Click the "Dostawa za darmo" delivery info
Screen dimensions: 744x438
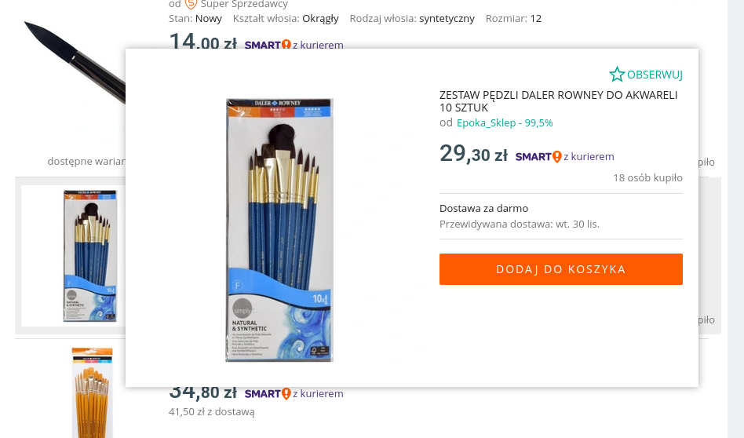point(483,208)
